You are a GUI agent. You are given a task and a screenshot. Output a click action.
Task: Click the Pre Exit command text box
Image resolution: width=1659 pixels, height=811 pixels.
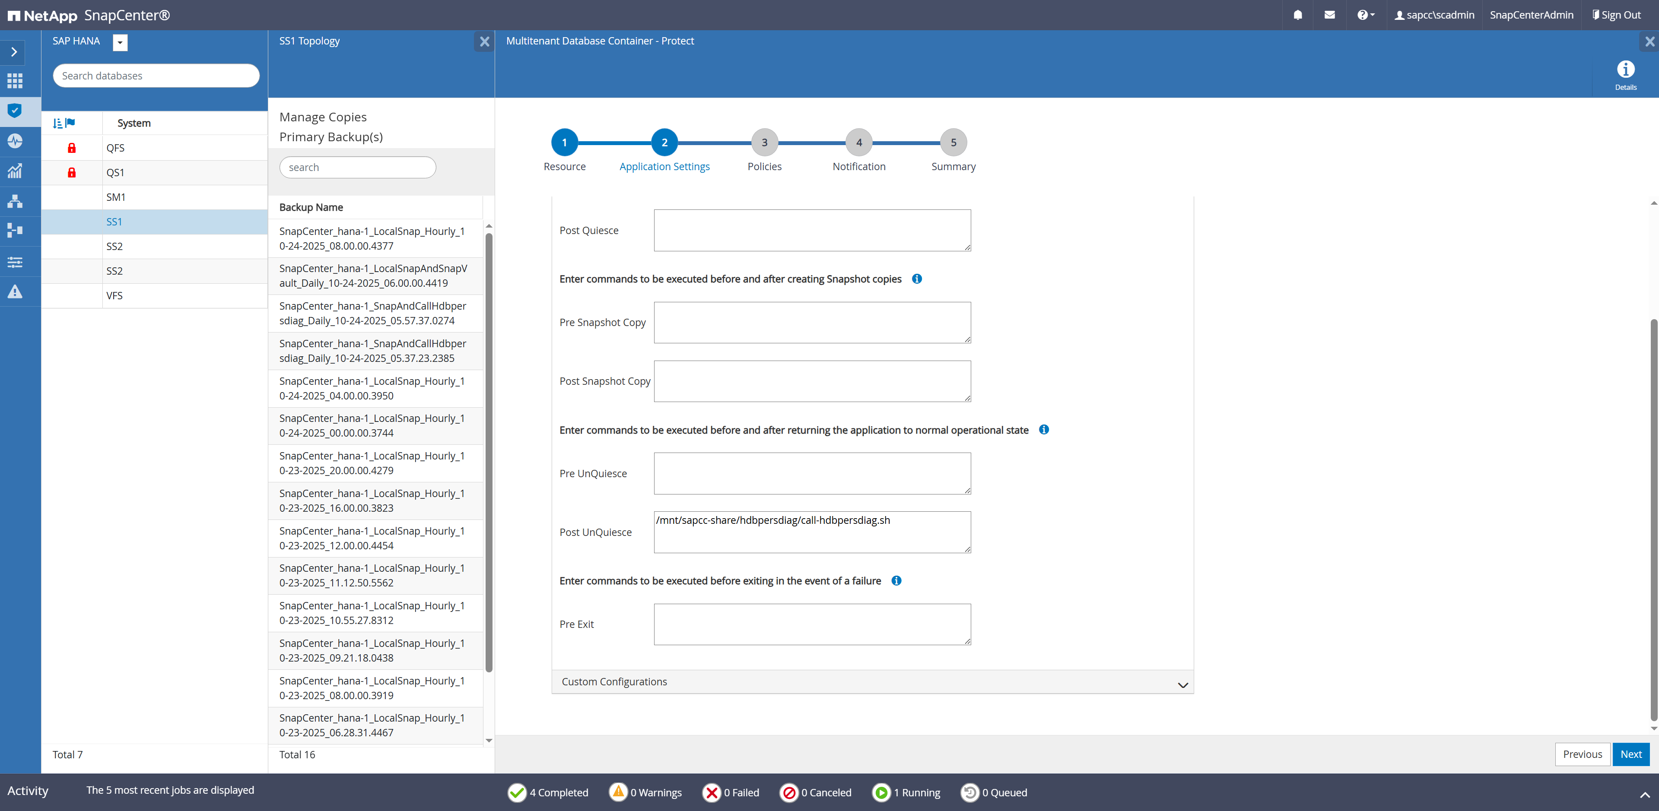coord(811,624)
